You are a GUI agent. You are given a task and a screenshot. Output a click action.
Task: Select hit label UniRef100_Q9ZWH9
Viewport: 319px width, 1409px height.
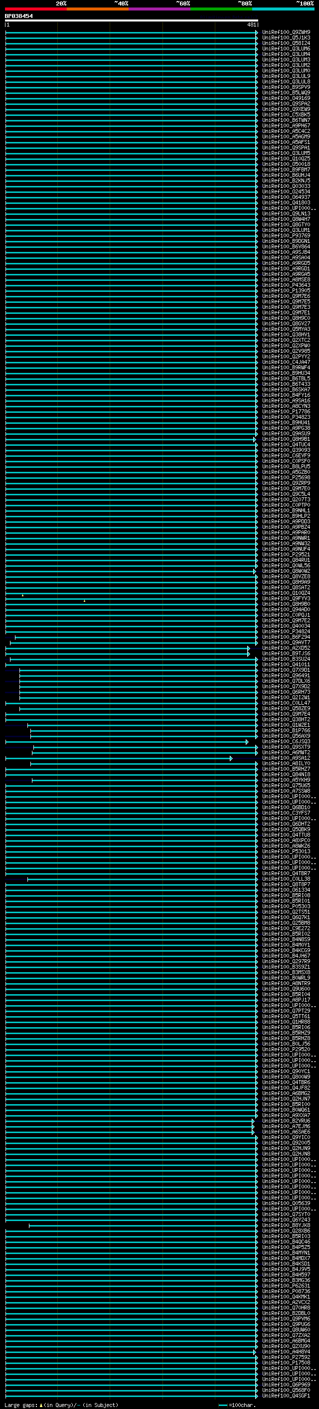[286, 32]
